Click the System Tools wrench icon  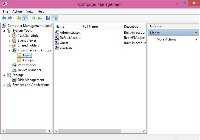pos(9,31)
